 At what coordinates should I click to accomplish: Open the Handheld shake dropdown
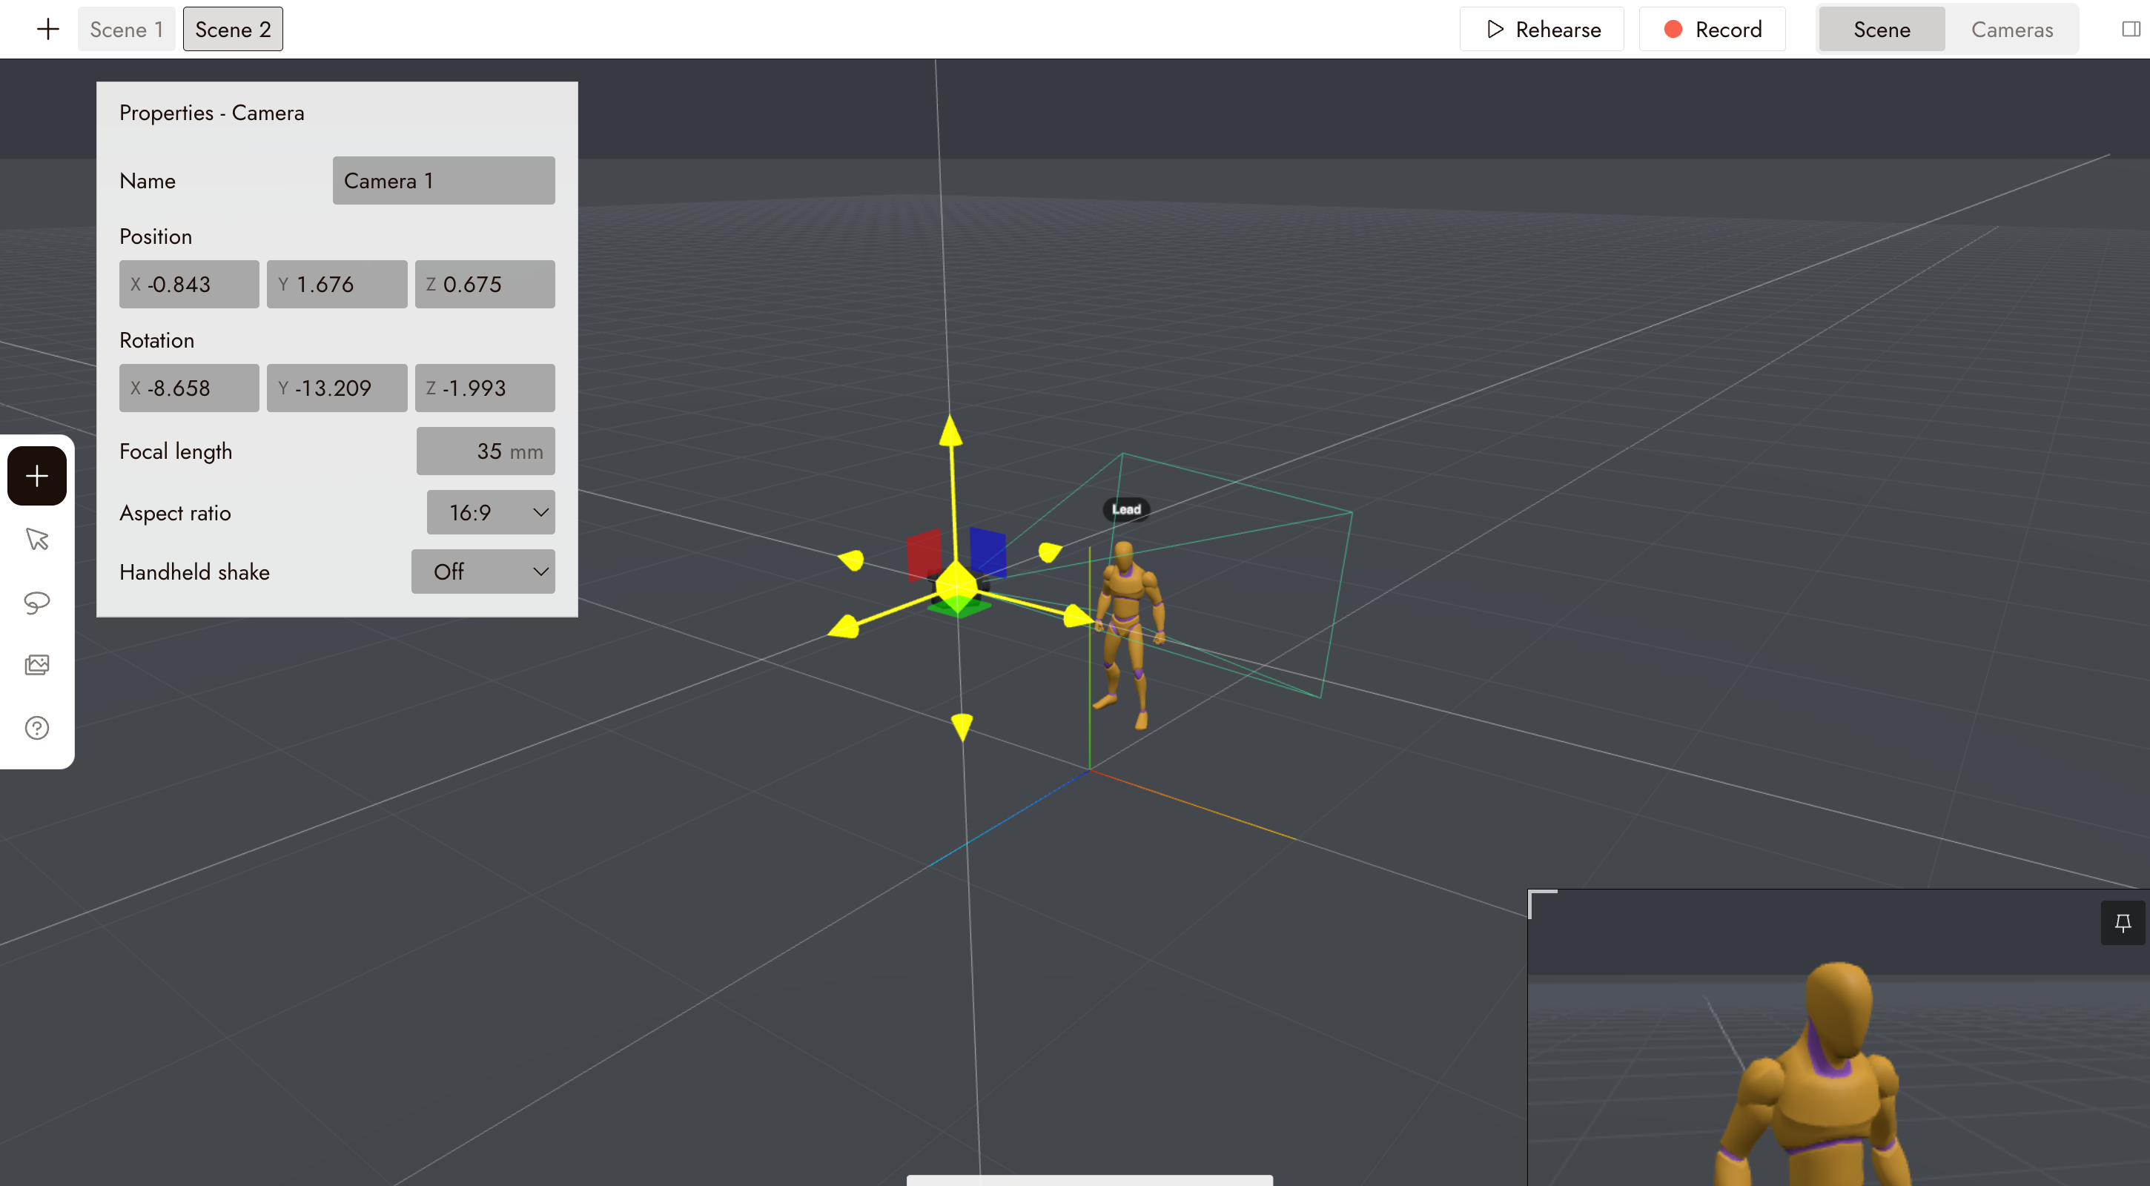coord(483,572)
